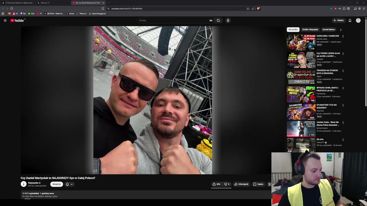Click the site settings icon beside the URL
The image size is (367, 206).
click(x=108, y=9)
